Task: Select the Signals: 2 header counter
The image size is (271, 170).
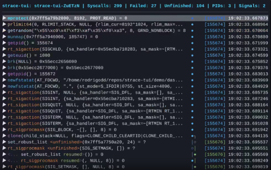Action: click(x=252, y=6)
